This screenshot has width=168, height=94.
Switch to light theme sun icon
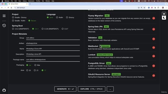pyautogui.click(x=164, y=14)
